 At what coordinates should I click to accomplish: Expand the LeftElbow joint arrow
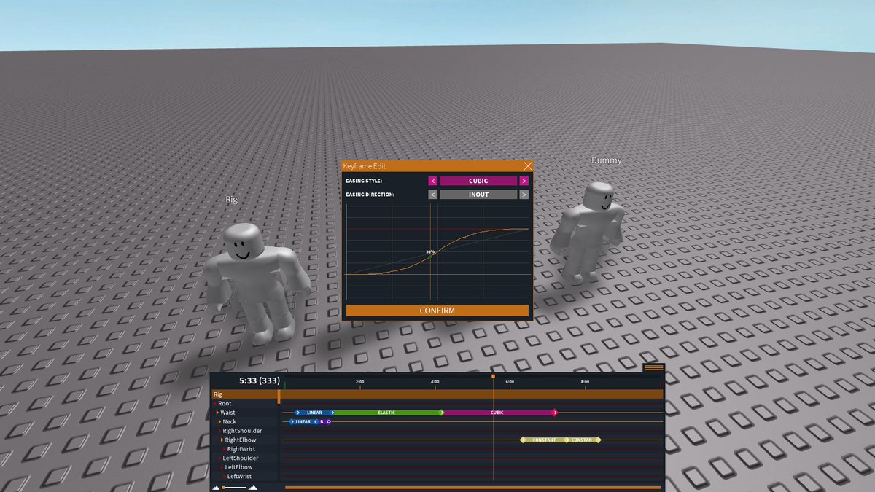coord(222,467)
